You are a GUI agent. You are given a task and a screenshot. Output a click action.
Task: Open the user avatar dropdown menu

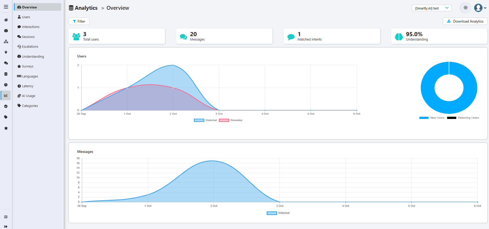[480, 8]
